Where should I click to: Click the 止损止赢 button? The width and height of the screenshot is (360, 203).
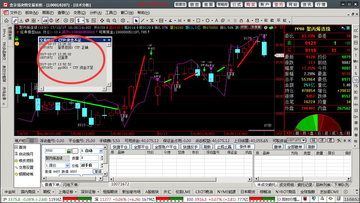coord(224,147)
